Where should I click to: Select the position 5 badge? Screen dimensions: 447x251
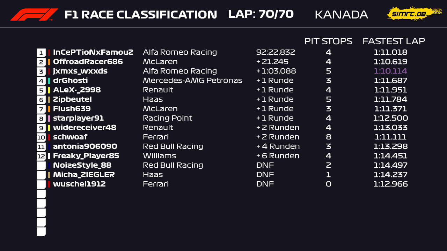(x=41, y=90)
